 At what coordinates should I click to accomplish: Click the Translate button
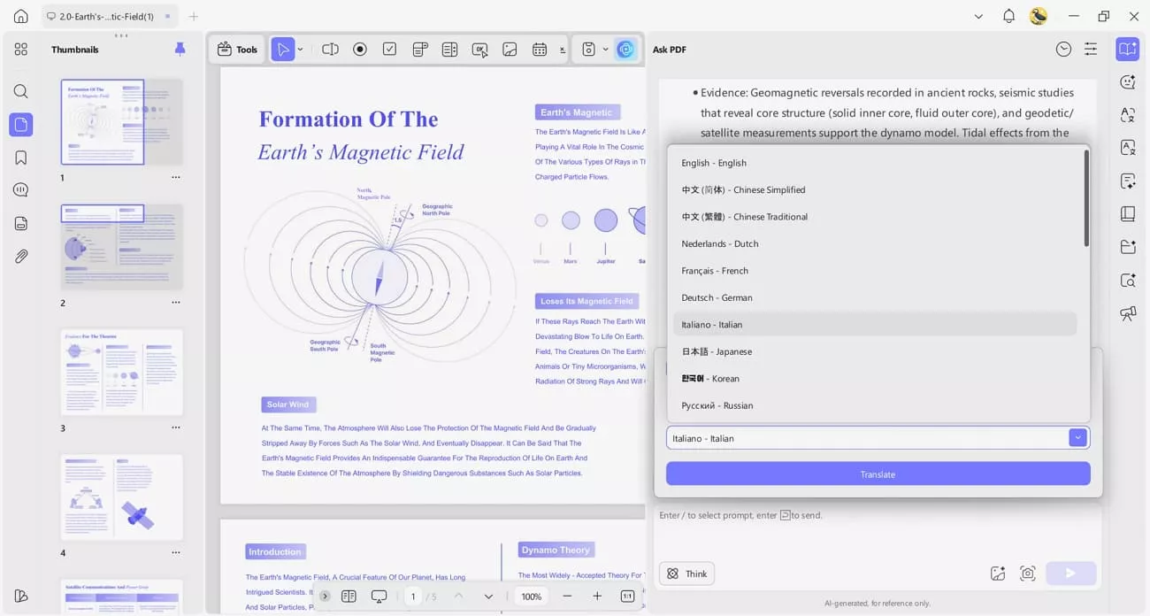click(878, 474)
